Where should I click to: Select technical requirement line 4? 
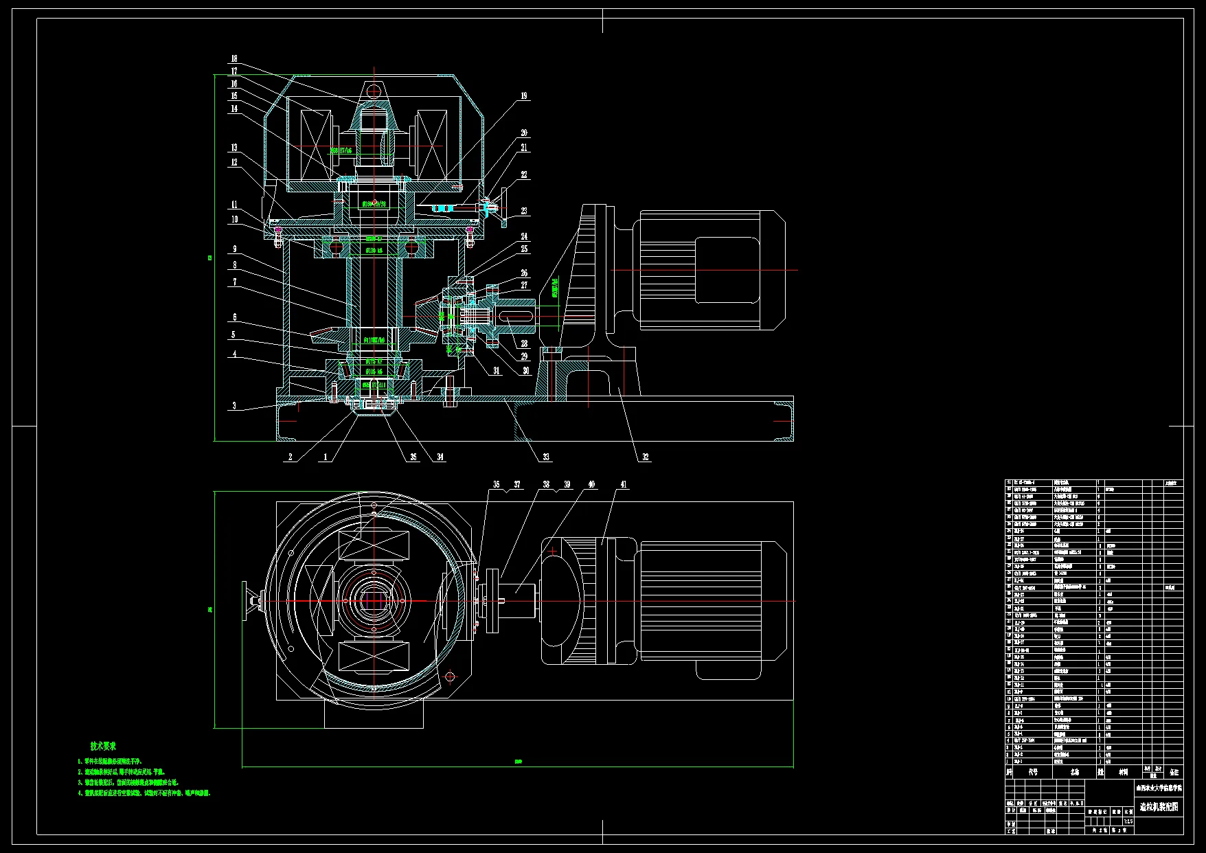[x=144, y=793]
